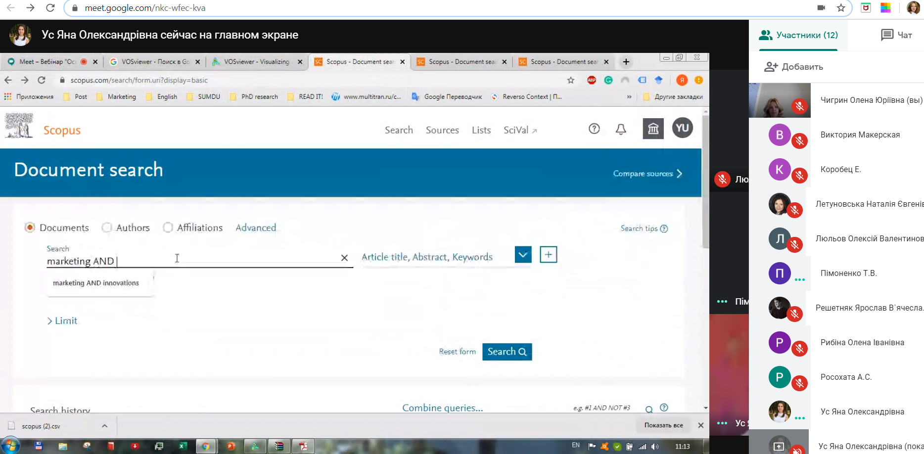Clear search field with the X icon
This screenshot has height=454, width=924.
(x=344, y=258)
